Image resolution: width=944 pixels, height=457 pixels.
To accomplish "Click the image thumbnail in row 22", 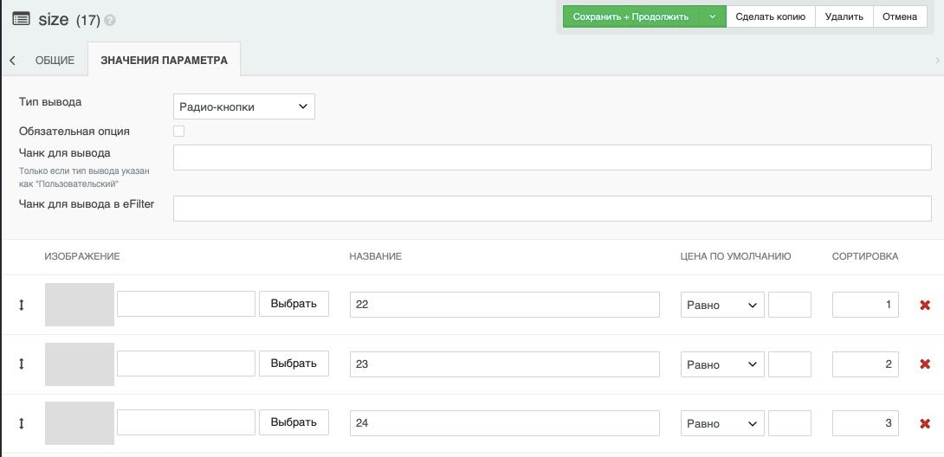I will (x=80, y=305).
